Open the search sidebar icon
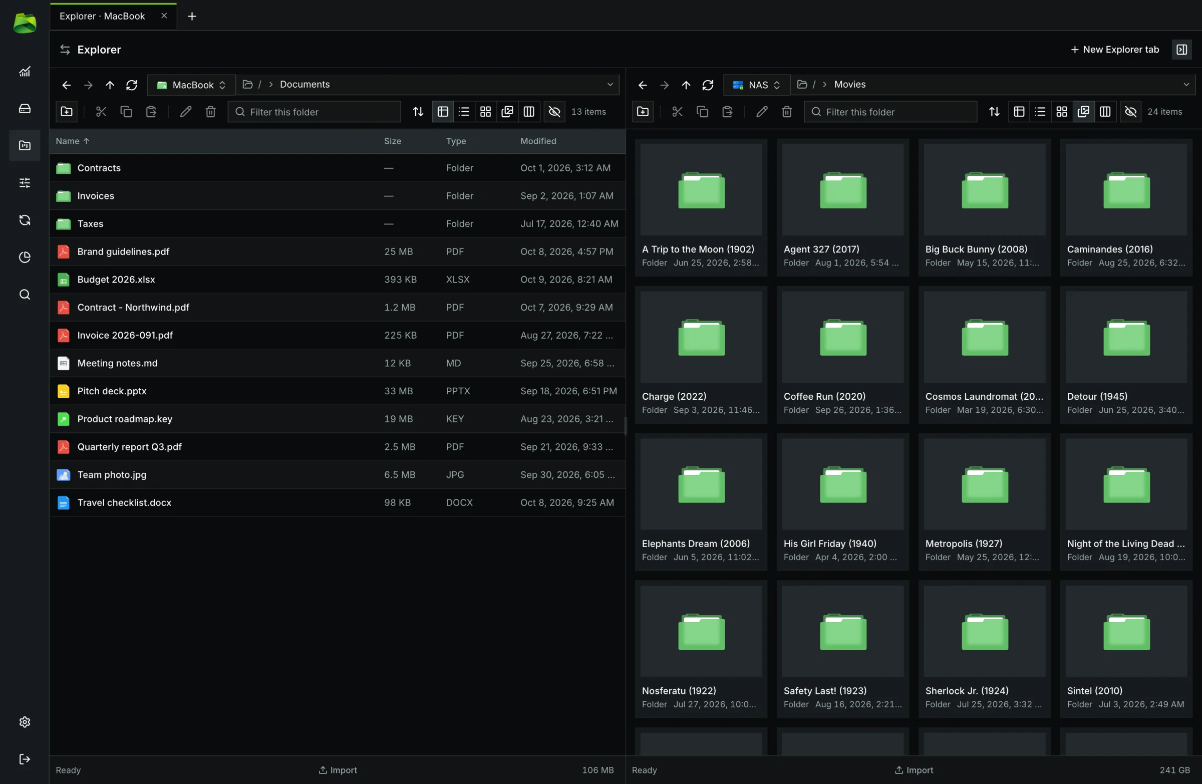The height and width of the screenshot is (784, 1202). coord(24,294)
